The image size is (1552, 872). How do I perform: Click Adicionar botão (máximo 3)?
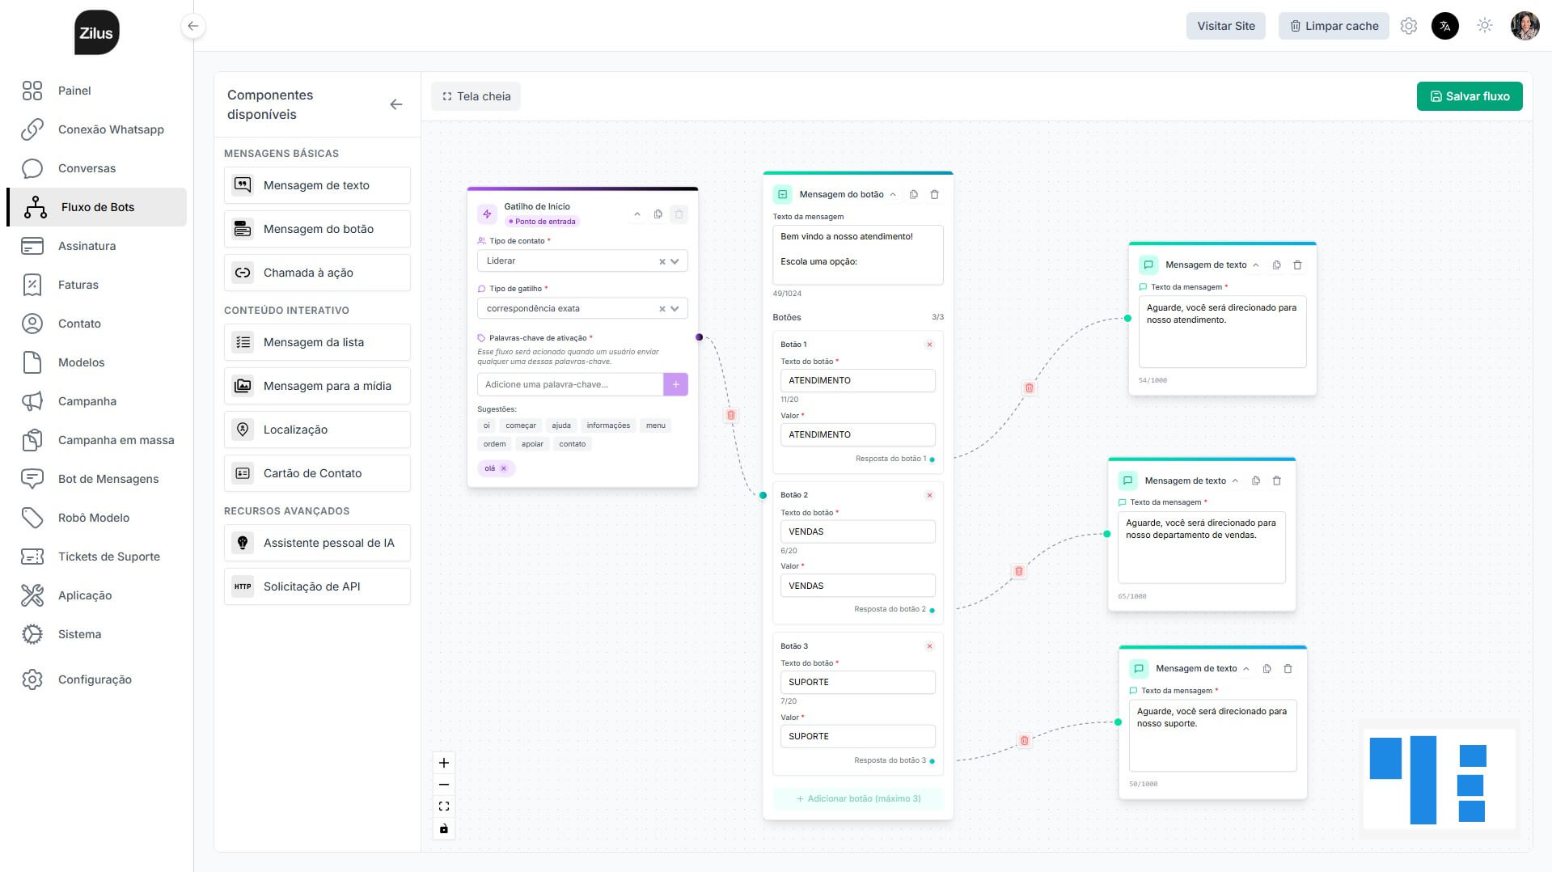[857, 798]
